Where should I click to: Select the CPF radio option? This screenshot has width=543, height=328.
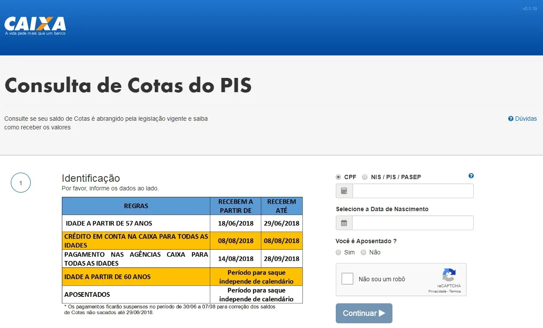[x=338, y=177]
